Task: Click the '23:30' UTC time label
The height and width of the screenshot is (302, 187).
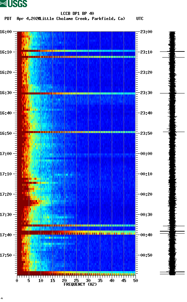Action: tap(146, 93)
